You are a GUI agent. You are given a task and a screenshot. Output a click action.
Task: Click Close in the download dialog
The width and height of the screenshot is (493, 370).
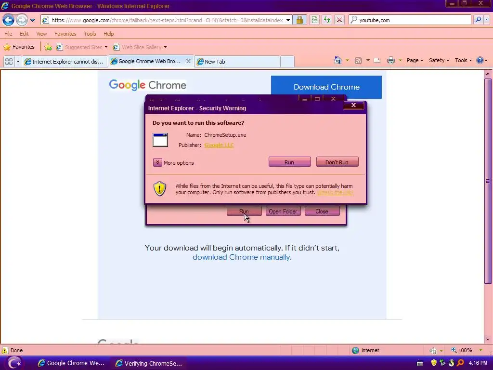322,211
